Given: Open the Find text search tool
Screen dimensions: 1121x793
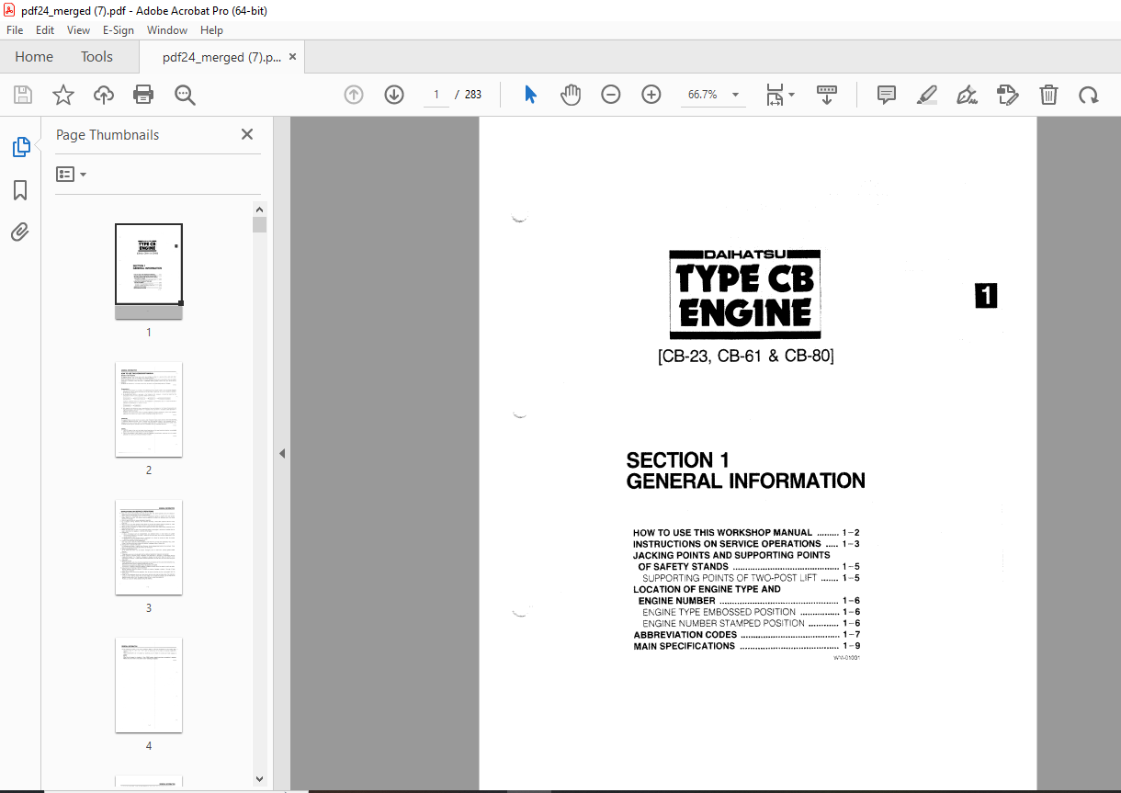Looking at the screenshot, I should point(186,95).
